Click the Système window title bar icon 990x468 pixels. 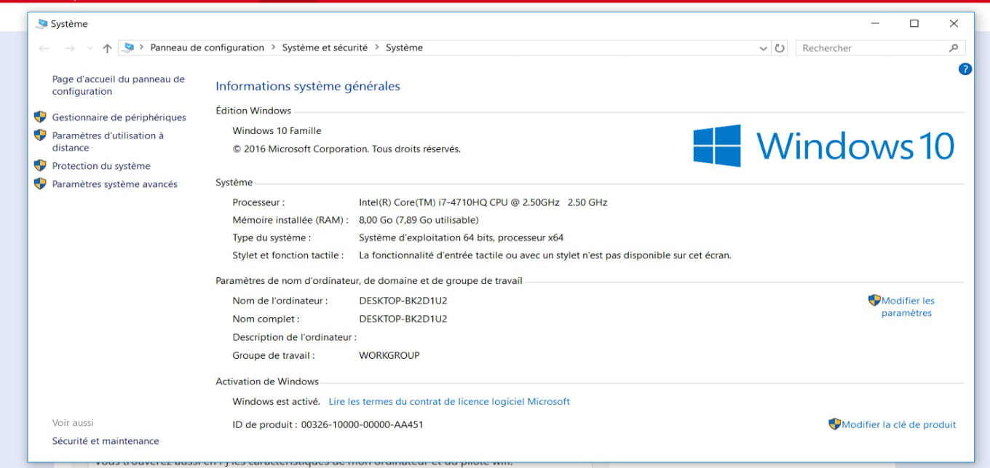click(41, 24)
